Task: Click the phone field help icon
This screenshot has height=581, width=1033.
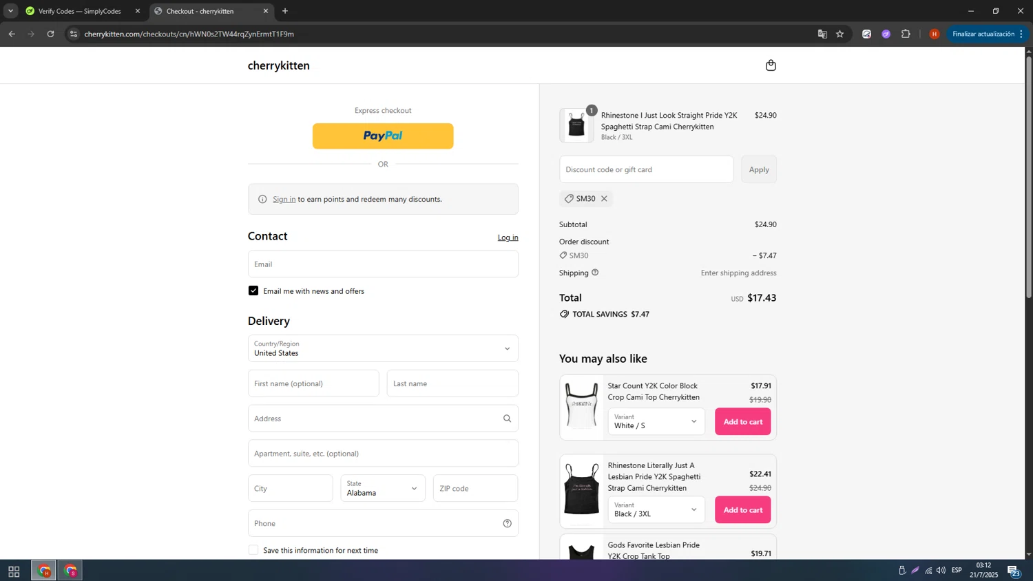Action: pos(508,523)
